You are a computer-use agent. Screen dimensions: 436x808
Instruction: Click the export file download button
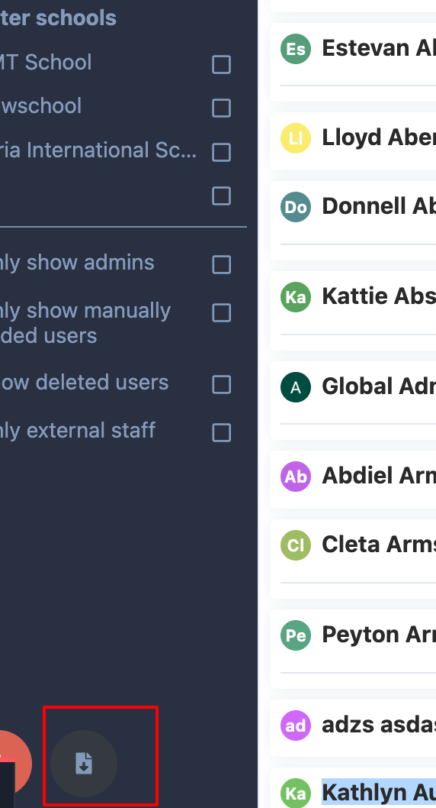tap(84, 763)
